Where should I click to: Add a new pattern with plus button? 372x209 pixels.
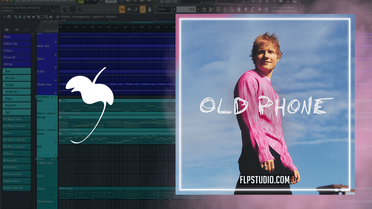pos(198,9)
